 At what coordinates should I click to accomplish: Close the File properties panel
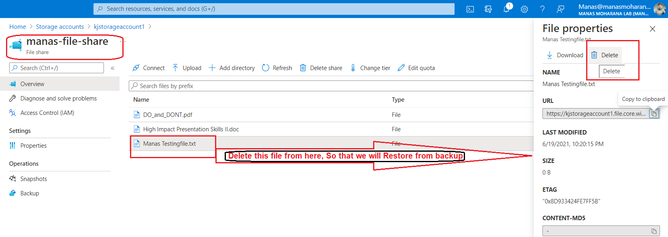tap(652, 29)
